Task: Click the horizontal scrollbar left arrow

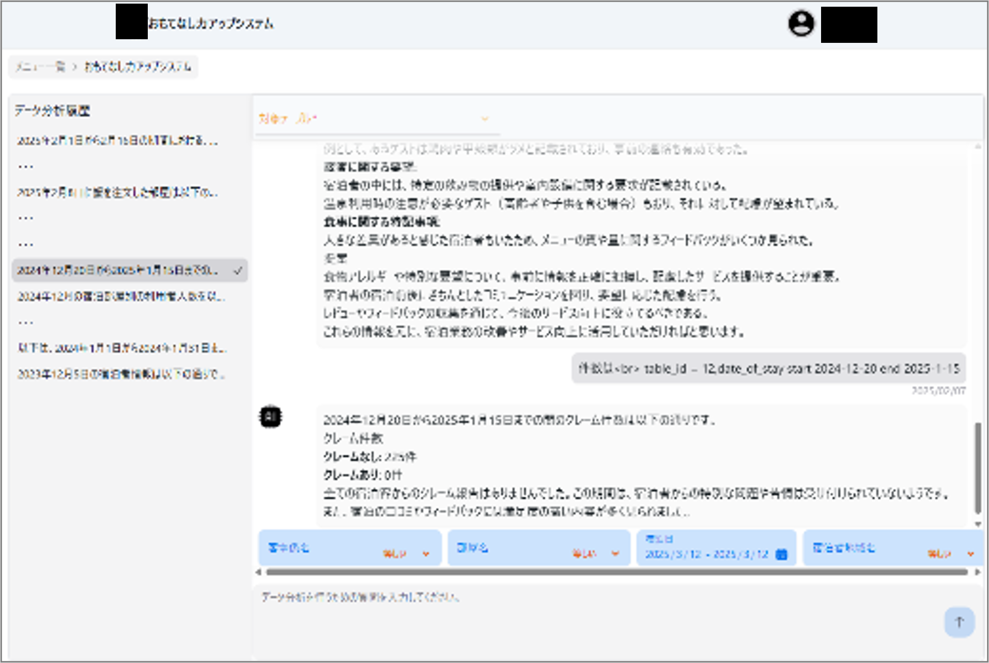Action: tap(258, 572)
